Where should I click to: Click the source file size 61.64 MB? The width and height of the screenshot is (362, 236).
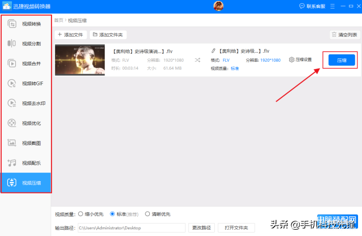point(173,68)
